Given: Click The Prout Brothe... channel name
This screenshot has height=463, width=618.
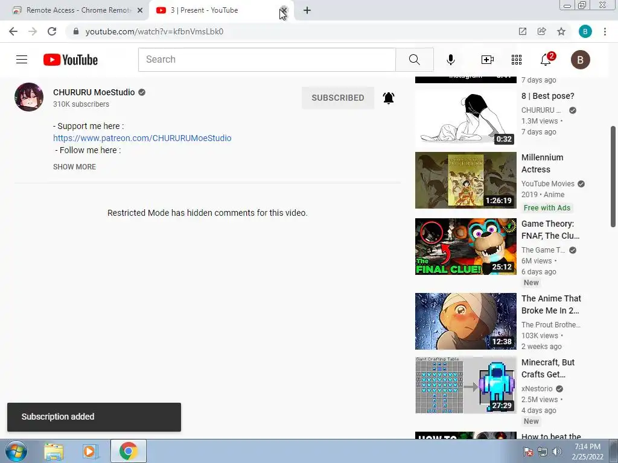Looking at the screenshot, I should (x=550, y=325).
